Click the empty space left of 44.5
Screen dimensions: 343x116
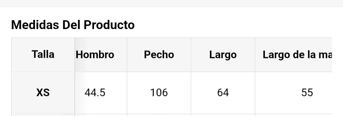point(79,93)
